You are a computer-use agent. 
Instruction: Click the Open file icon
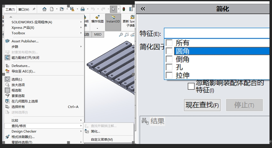coord(62,9)
